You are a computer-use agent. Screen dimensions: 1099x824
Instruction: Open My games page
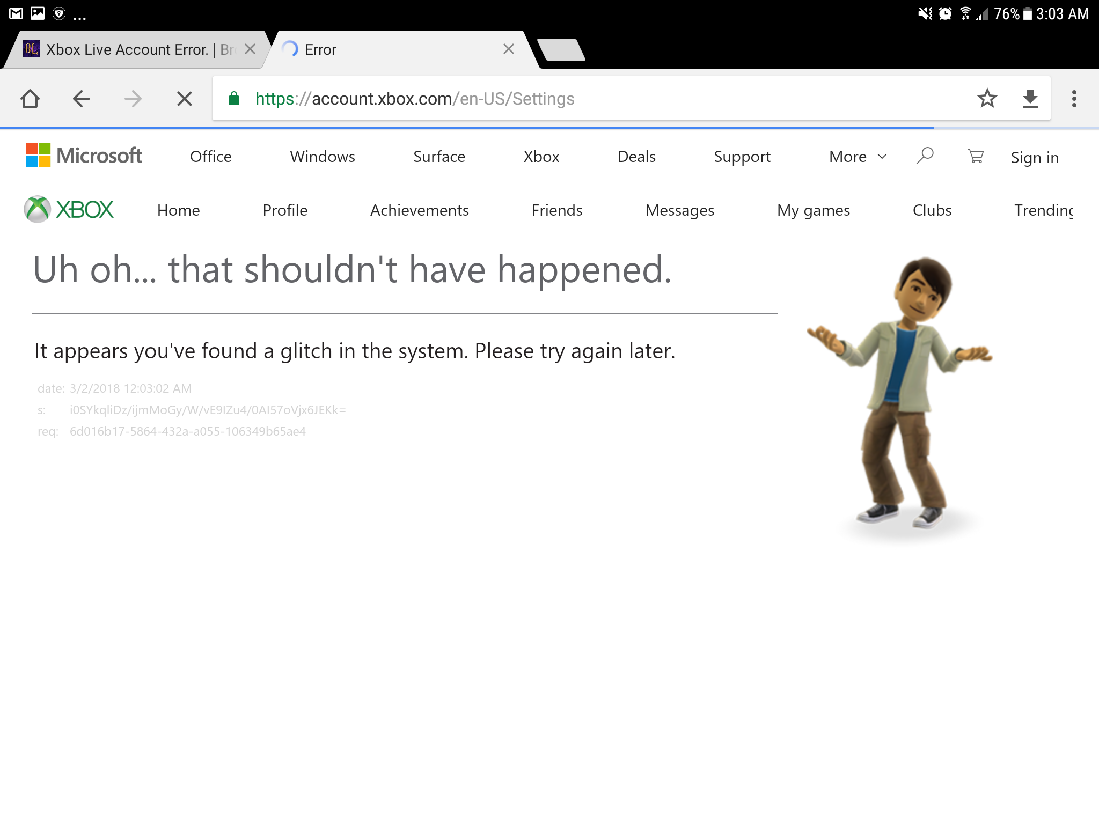pyautogui.click(x=814, y=211)
